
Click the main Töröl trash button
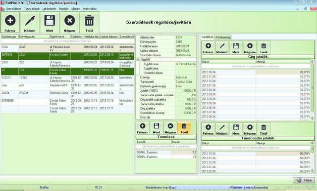[89, 22]
